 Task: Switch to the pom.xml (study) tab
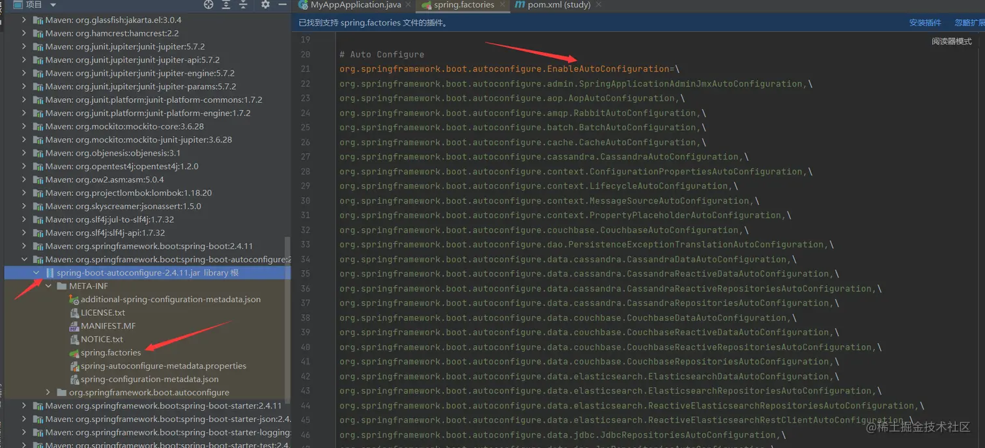pyautogui.click(x=559, y=5)
